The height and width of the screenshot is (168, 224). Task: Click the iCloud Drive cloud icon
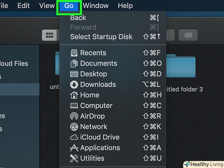tap(74, 137)
